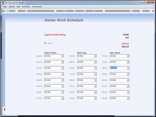This screenshot has width=156, height=117.
Task: Click the Active All link
Action: [x=125, y=44]
